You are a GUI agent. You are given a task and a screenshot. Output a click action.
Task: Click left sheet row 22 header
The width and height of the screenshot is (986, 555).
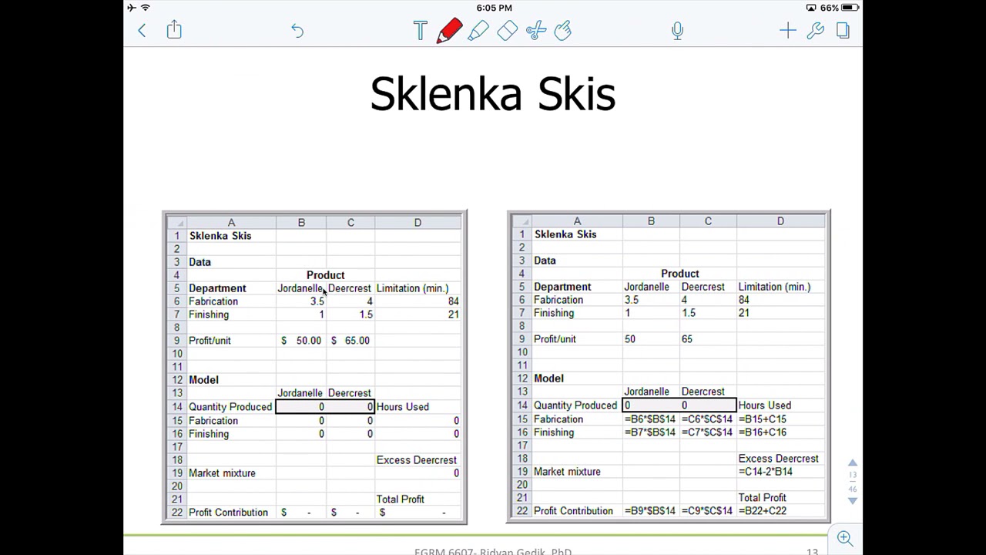tap(176, 513)
